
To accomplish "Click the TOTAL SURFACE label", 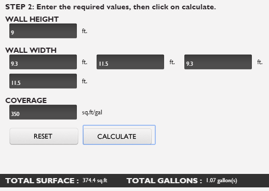I will click(42, 181).
